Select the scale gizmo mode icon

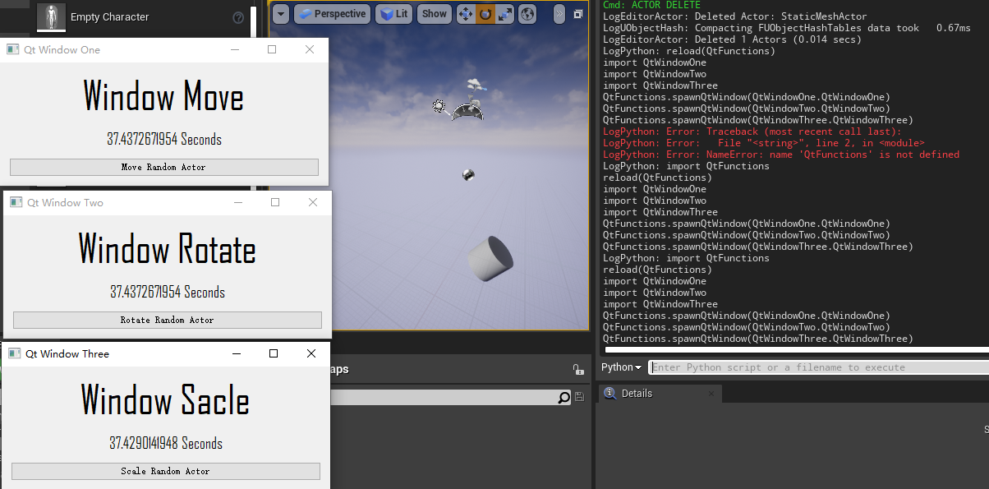pos(505,14)
